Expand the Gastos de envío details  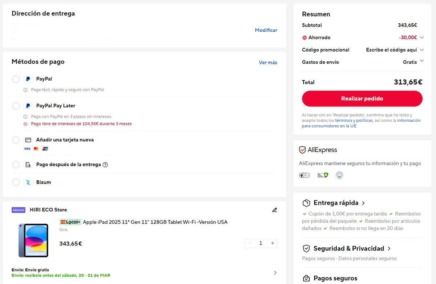click(x=421, y=61)
